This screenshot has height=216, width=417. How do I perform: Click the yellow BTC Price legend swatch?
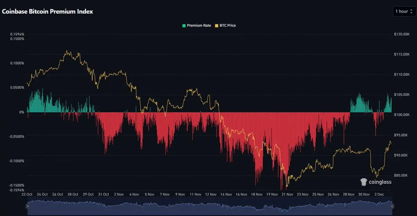click(217, 25)
